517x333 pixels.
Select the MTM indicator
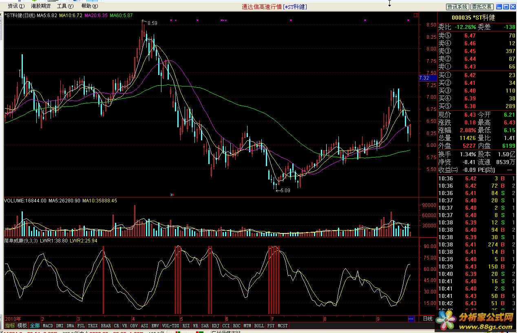[247, 326]
